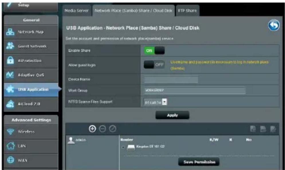The height and width of the screenshot is (170, 285).
Task: Add a new account with plus icon
Action: tap(92, 129)
